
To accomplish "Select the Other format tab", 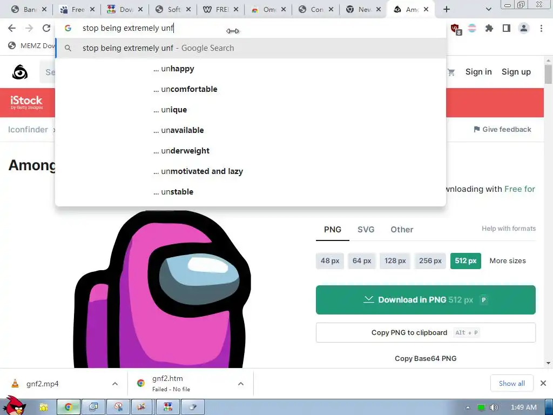I will (402, 230).
